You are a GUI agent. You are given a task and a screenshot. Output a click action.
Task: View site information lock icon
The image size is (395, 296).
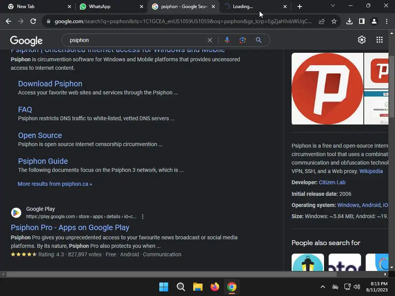click(x=49, y=22)
